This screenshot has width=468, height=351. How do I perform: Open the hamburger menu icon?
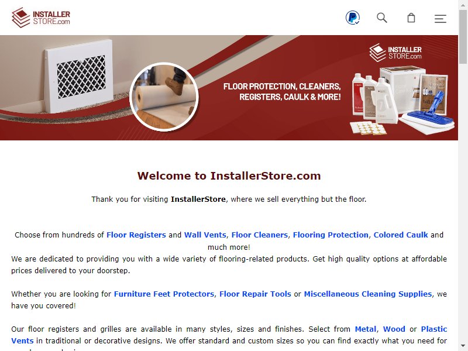pos(441,19)
